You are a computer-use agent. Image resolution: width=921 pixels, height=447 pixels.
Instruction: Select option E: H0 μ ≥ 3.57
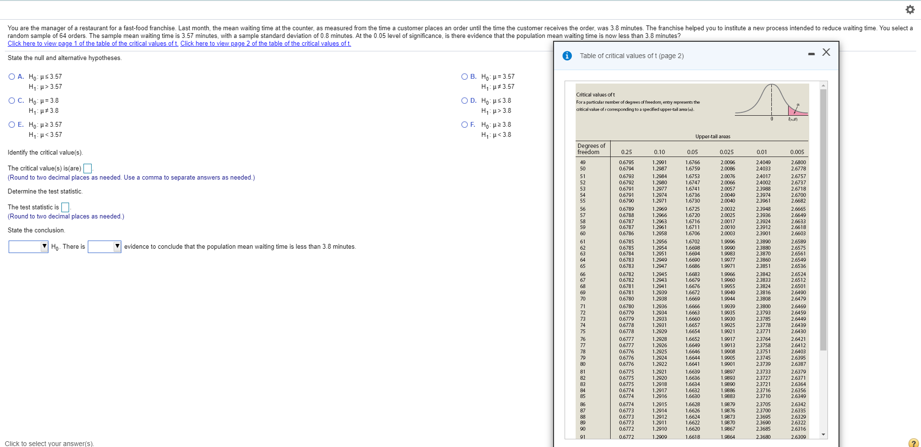(12, 124)
